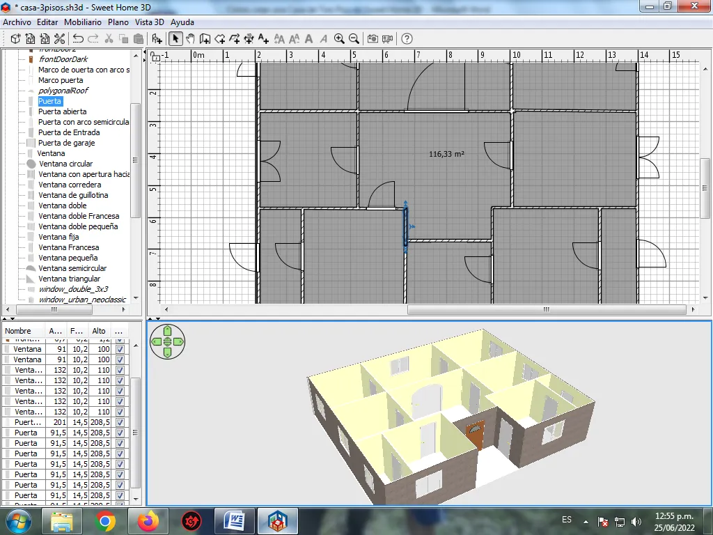Open Google Chrome from the taskbar
Image resolution: width=713 pixels, height=535 pixels.
[x=104, y=521]
